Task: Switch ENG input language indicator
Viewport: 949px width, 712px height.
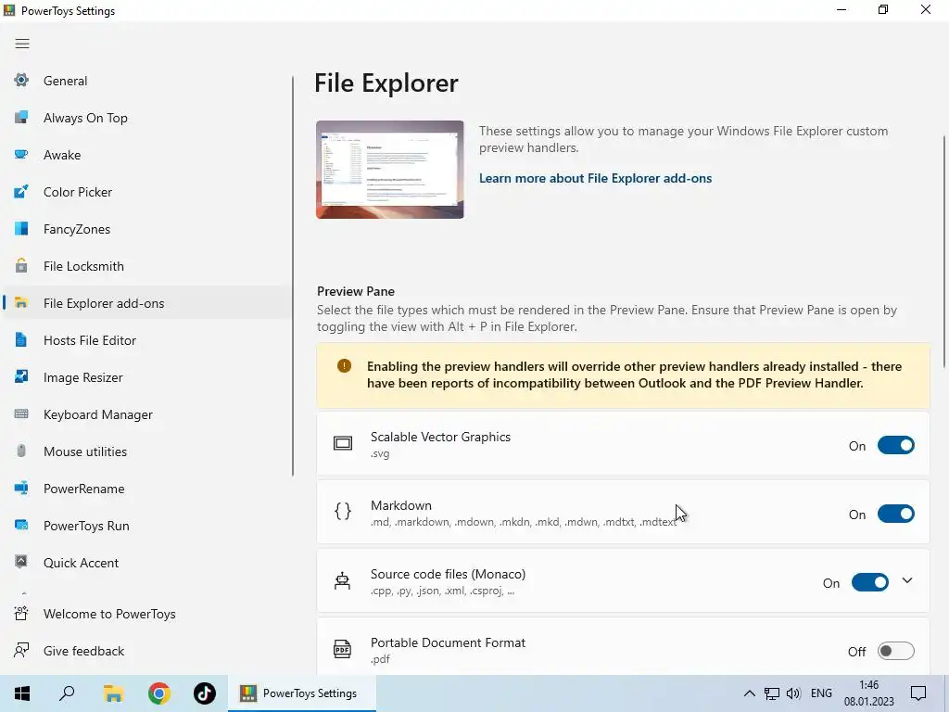Action: tap(821, 693)
